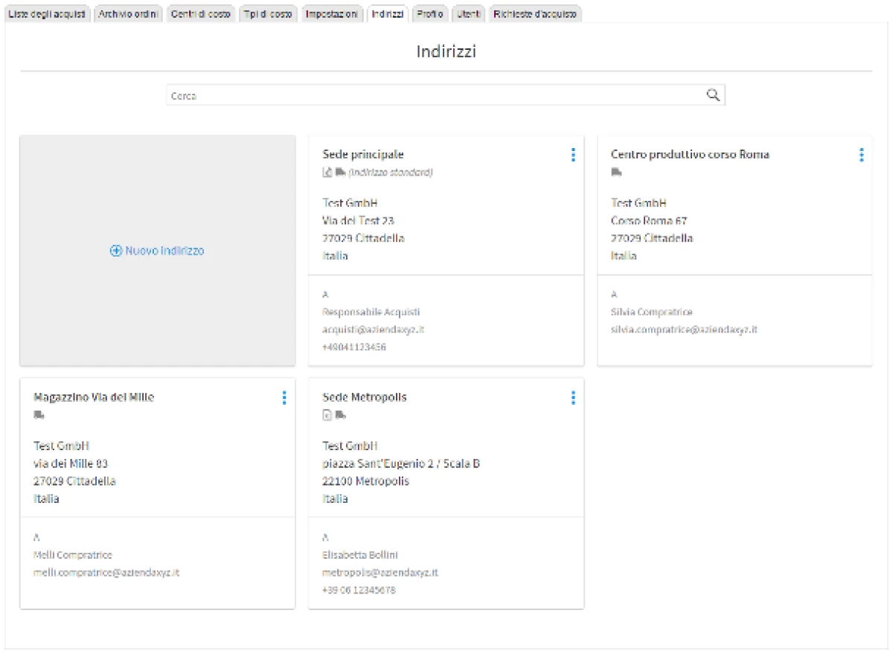Viewport: 893px width, 654px height.
Task: Open the three-dot menu on Sede principale
Action: [573, 155]
